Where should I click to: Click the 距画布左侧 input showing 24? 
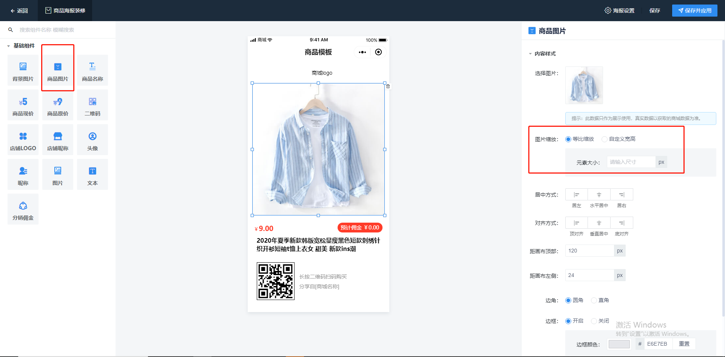coord(589,275)
